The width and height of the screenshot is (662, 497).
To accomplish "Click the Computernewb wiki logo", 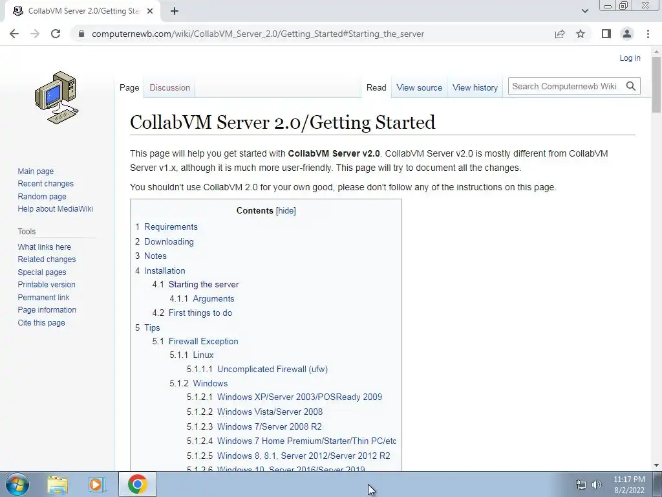I will 57,98.
